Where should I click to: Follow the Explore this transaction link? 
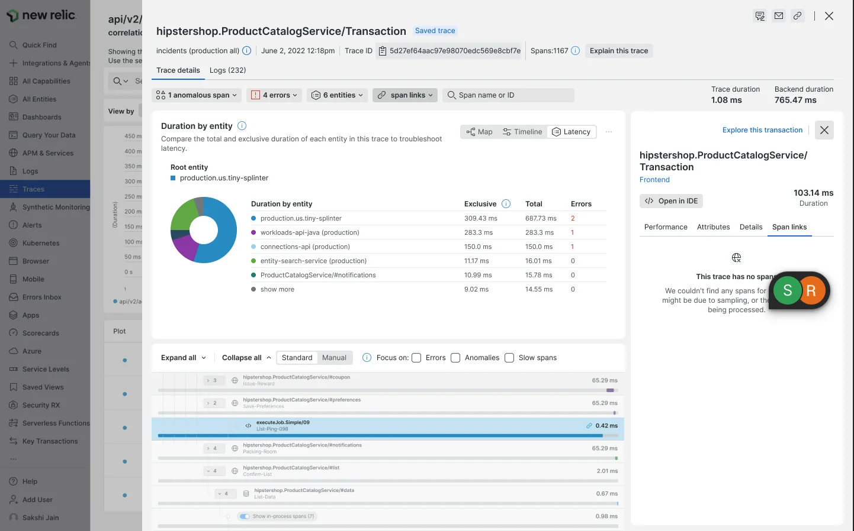tap(762, 130)
